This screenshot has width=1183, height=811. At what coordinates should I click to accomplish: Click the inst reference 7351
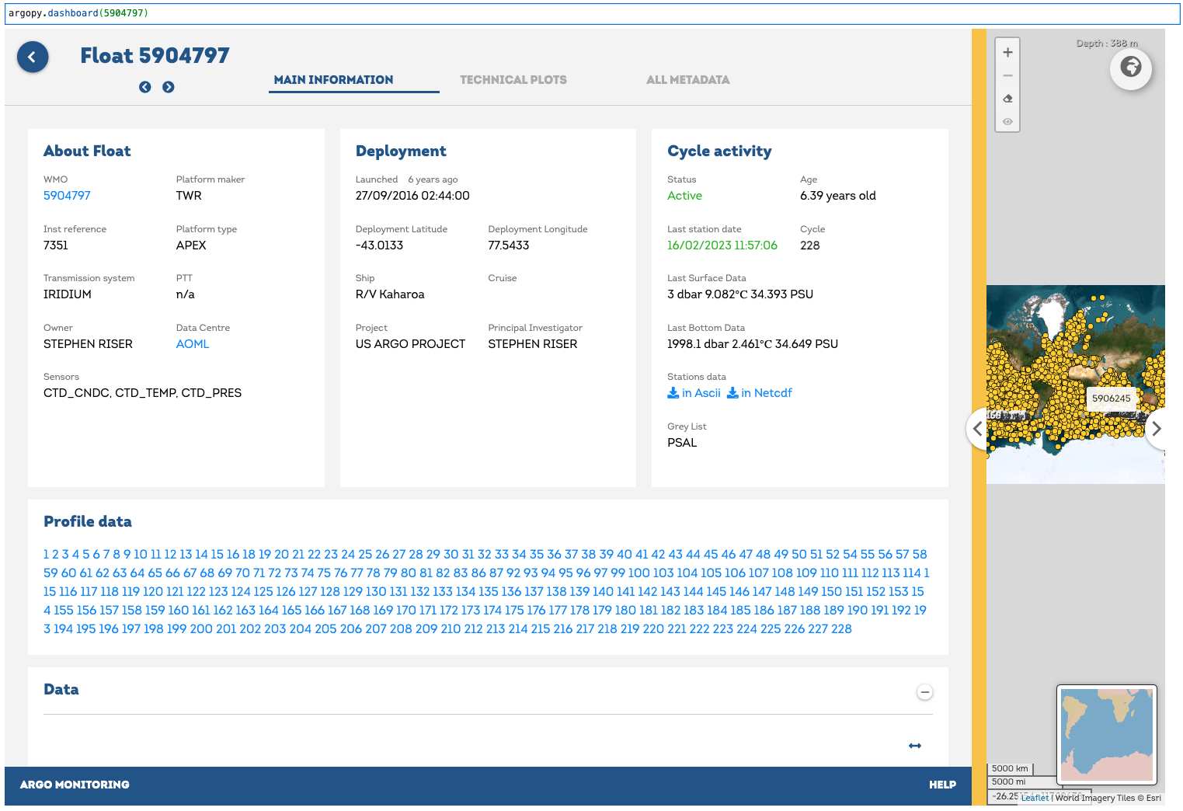[x=56, y=245]
